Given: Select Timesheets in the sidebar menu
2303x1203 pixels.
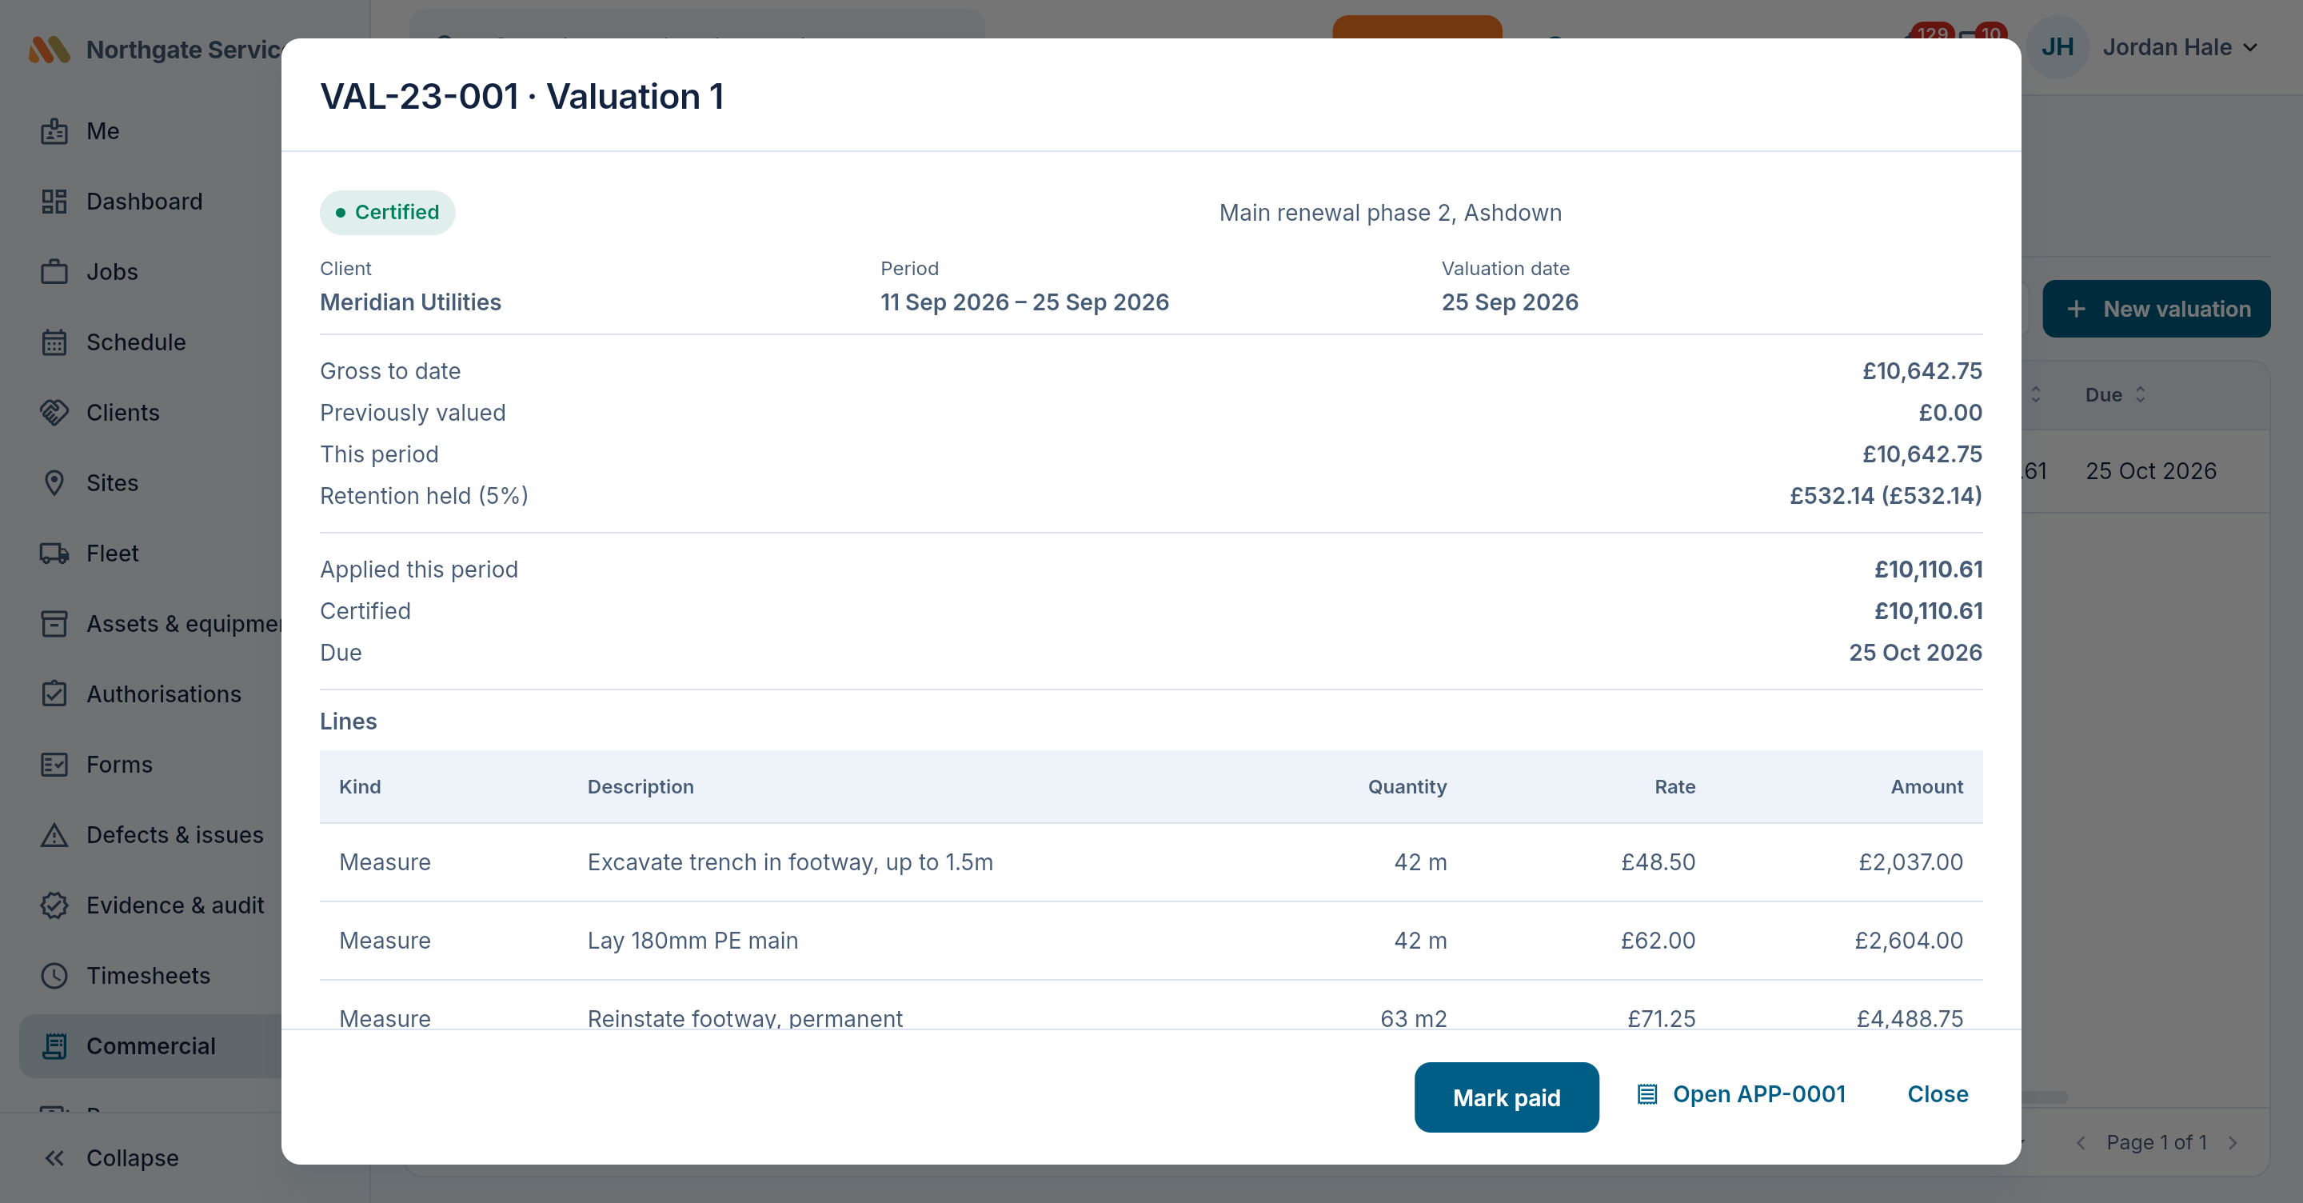Looking at the screenshot, I should click(149, 976).
